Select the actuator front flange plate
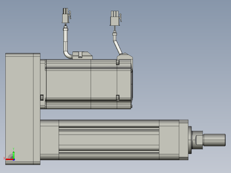The image size is (231, 173). pos(183,140)
